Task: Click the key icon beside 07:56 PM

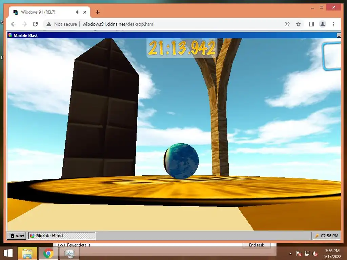Action: coord(317,236)
